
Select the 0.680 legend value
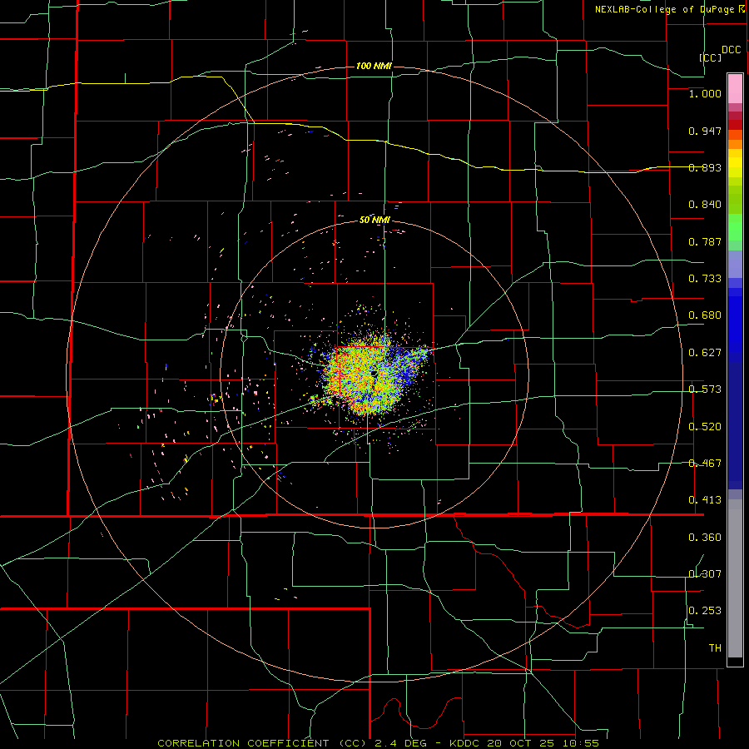[705, 315]
